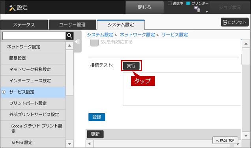
Task: Switch to the ユーザー管理 tab
Action: pos(72,25)
